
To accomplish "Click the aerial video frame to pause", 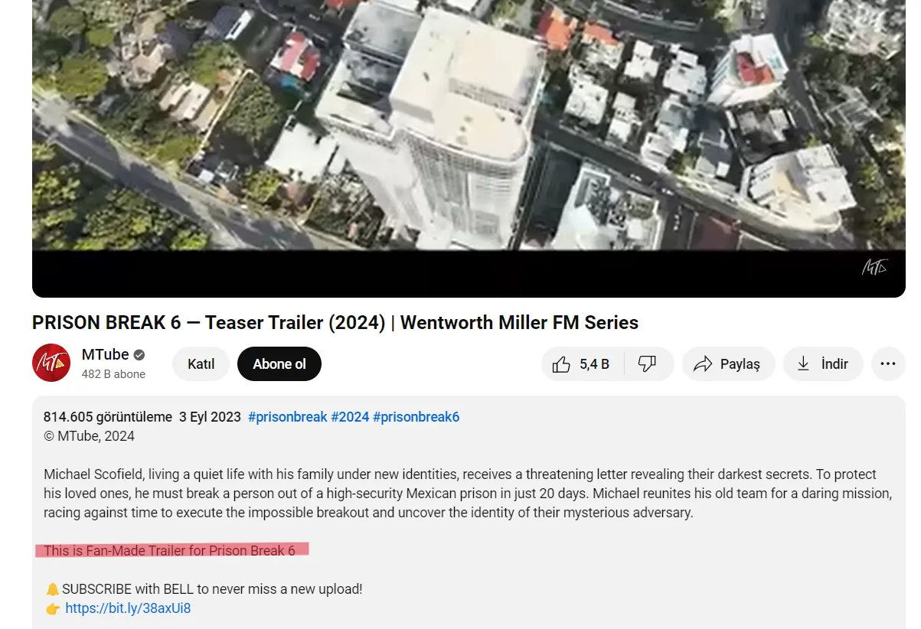I will 469,126.
